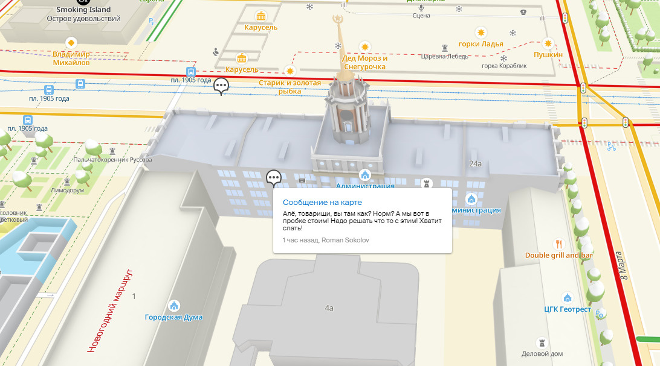
Task: Click the Сцена microphone icon
Action: coord(421,6)
